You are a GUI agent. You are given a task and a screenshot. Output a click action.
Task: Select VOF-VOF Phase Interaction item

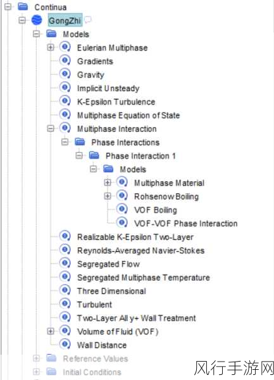pyautogui.click(x=185, y=223)
